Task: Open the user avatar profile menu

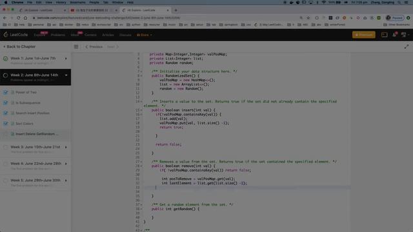Action: point(403,35)
